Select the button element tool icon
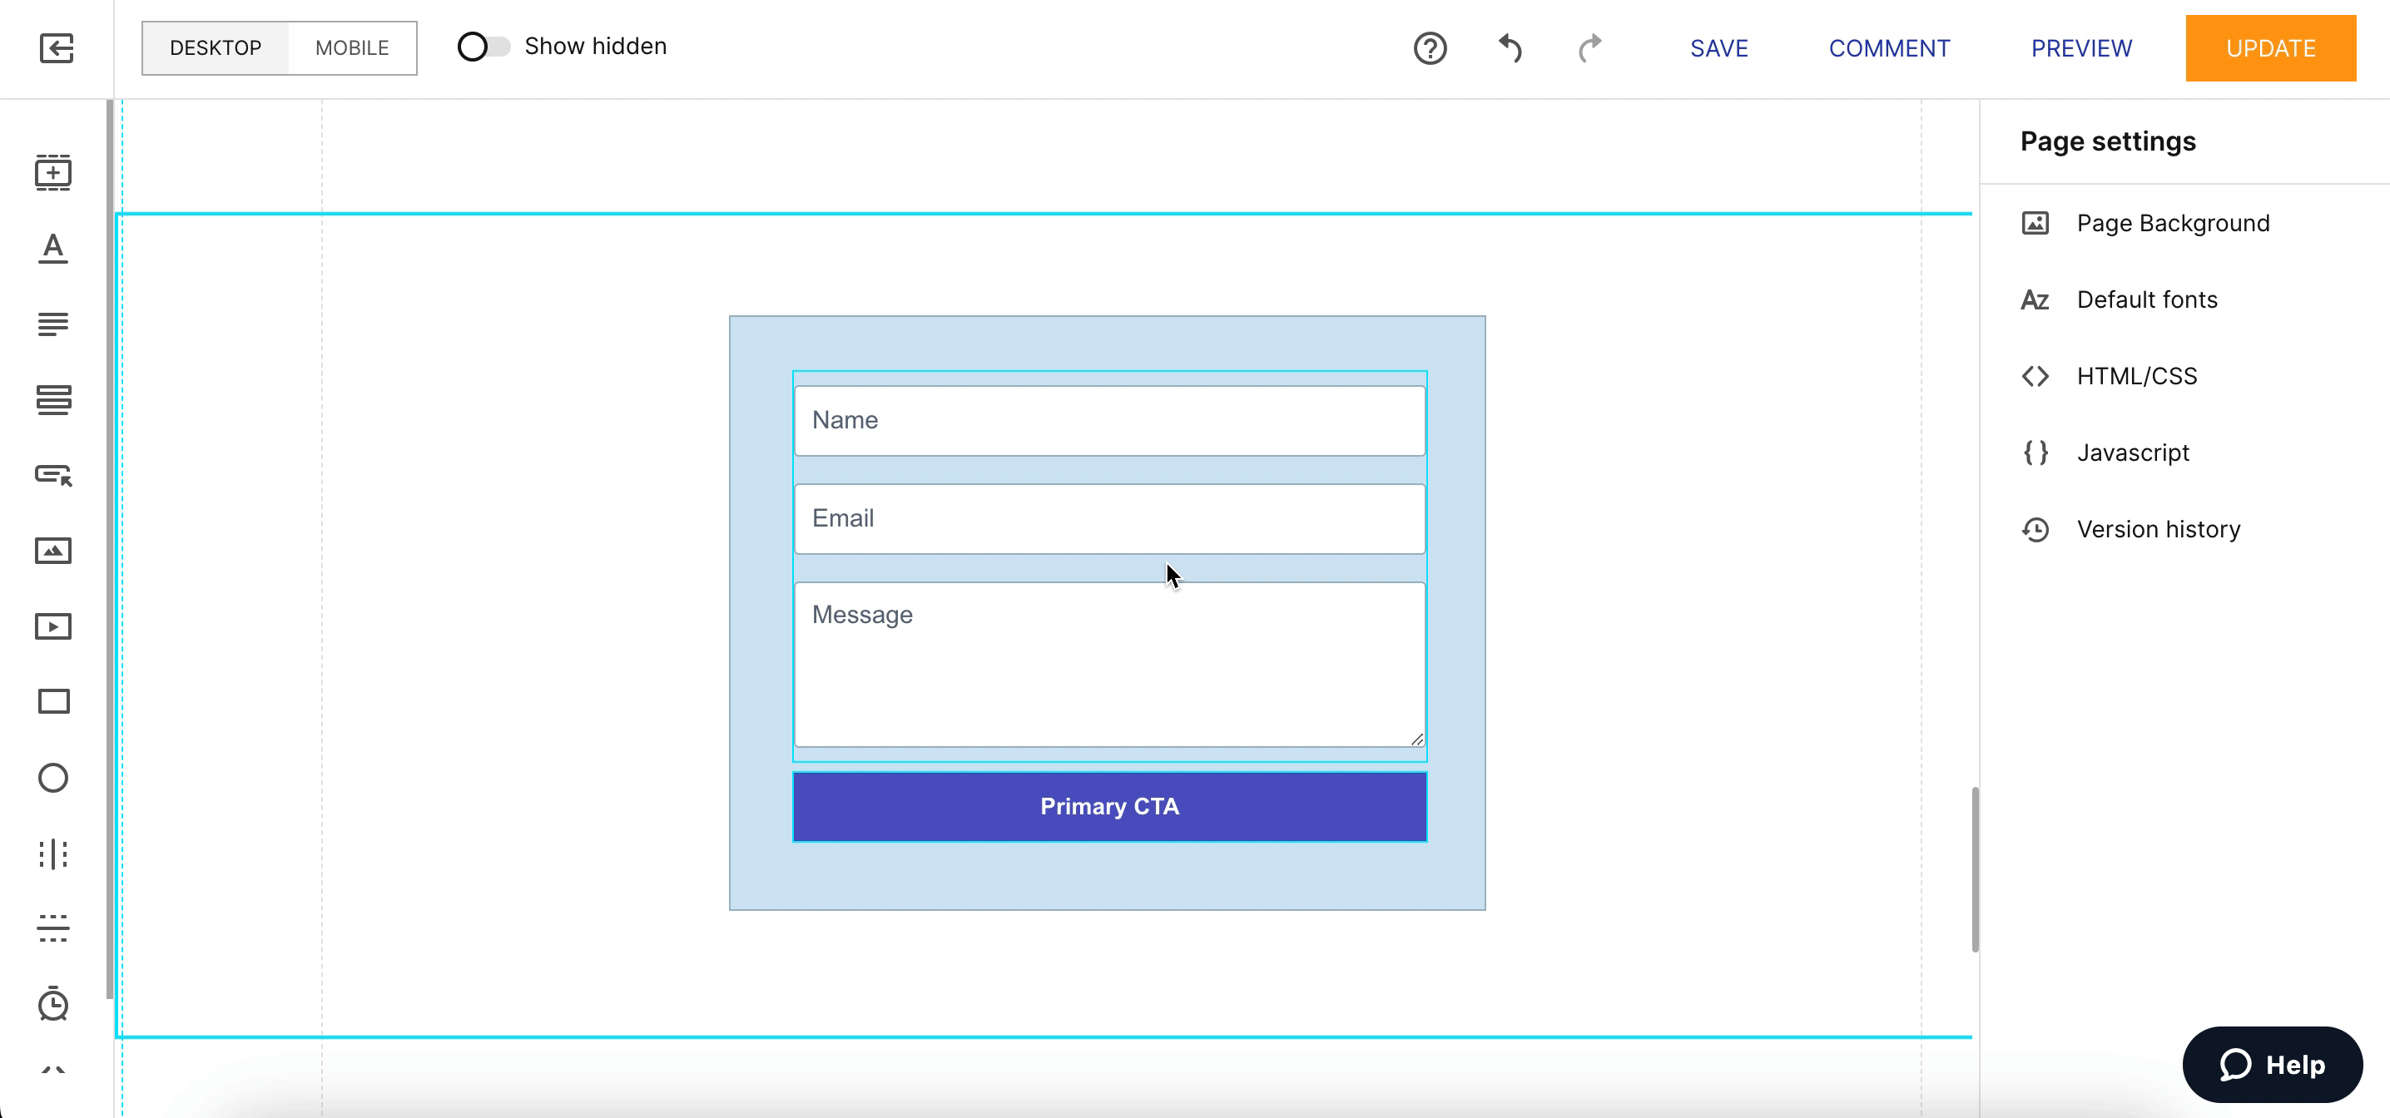 (53, 475)
